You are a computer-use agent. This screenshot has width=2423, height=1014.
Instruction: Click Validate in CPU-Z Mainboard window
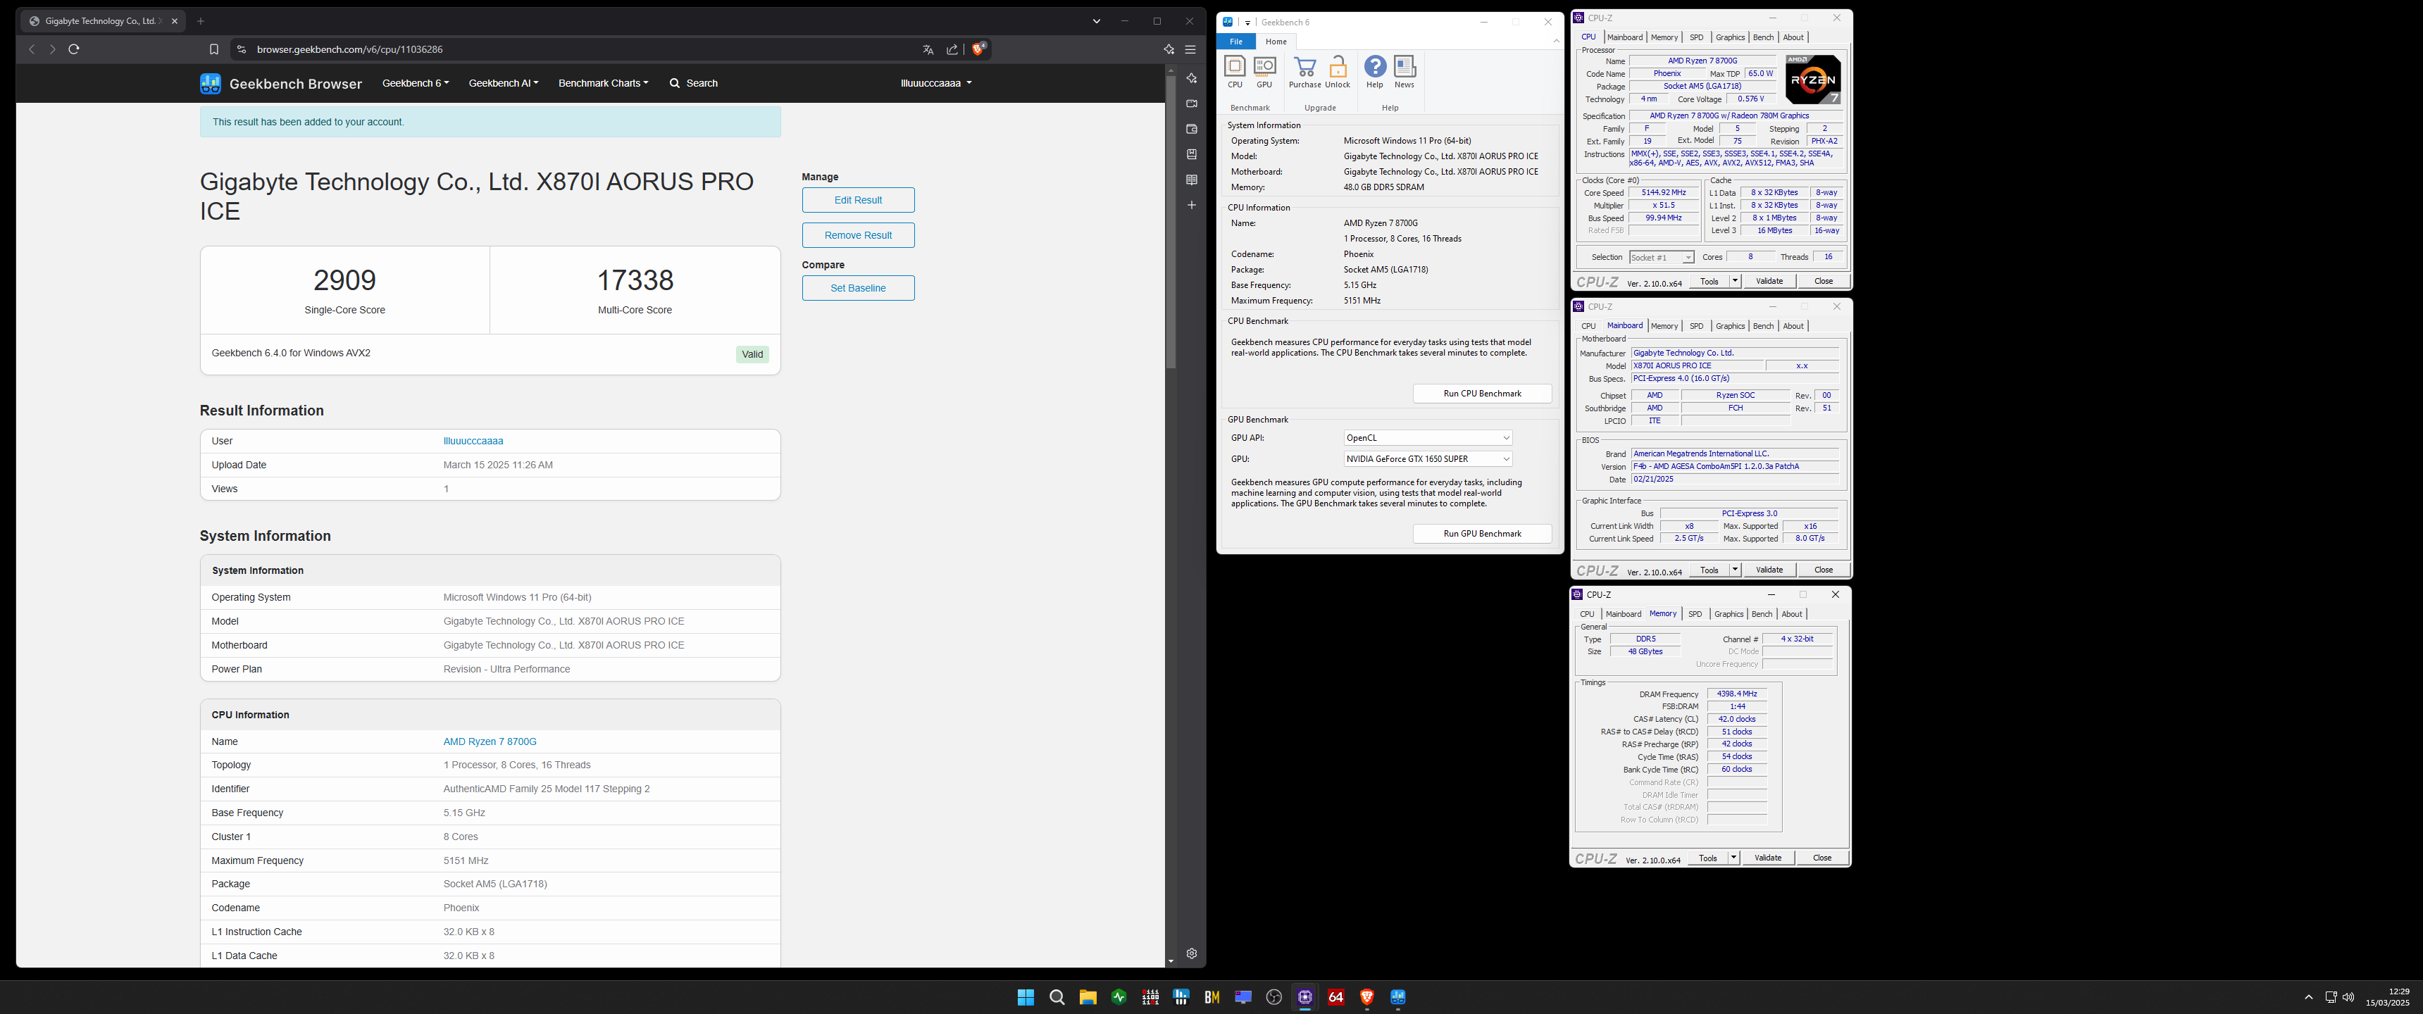point(1769,570)
